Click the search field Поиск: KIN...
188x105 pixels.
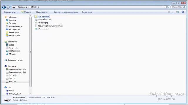177,7
